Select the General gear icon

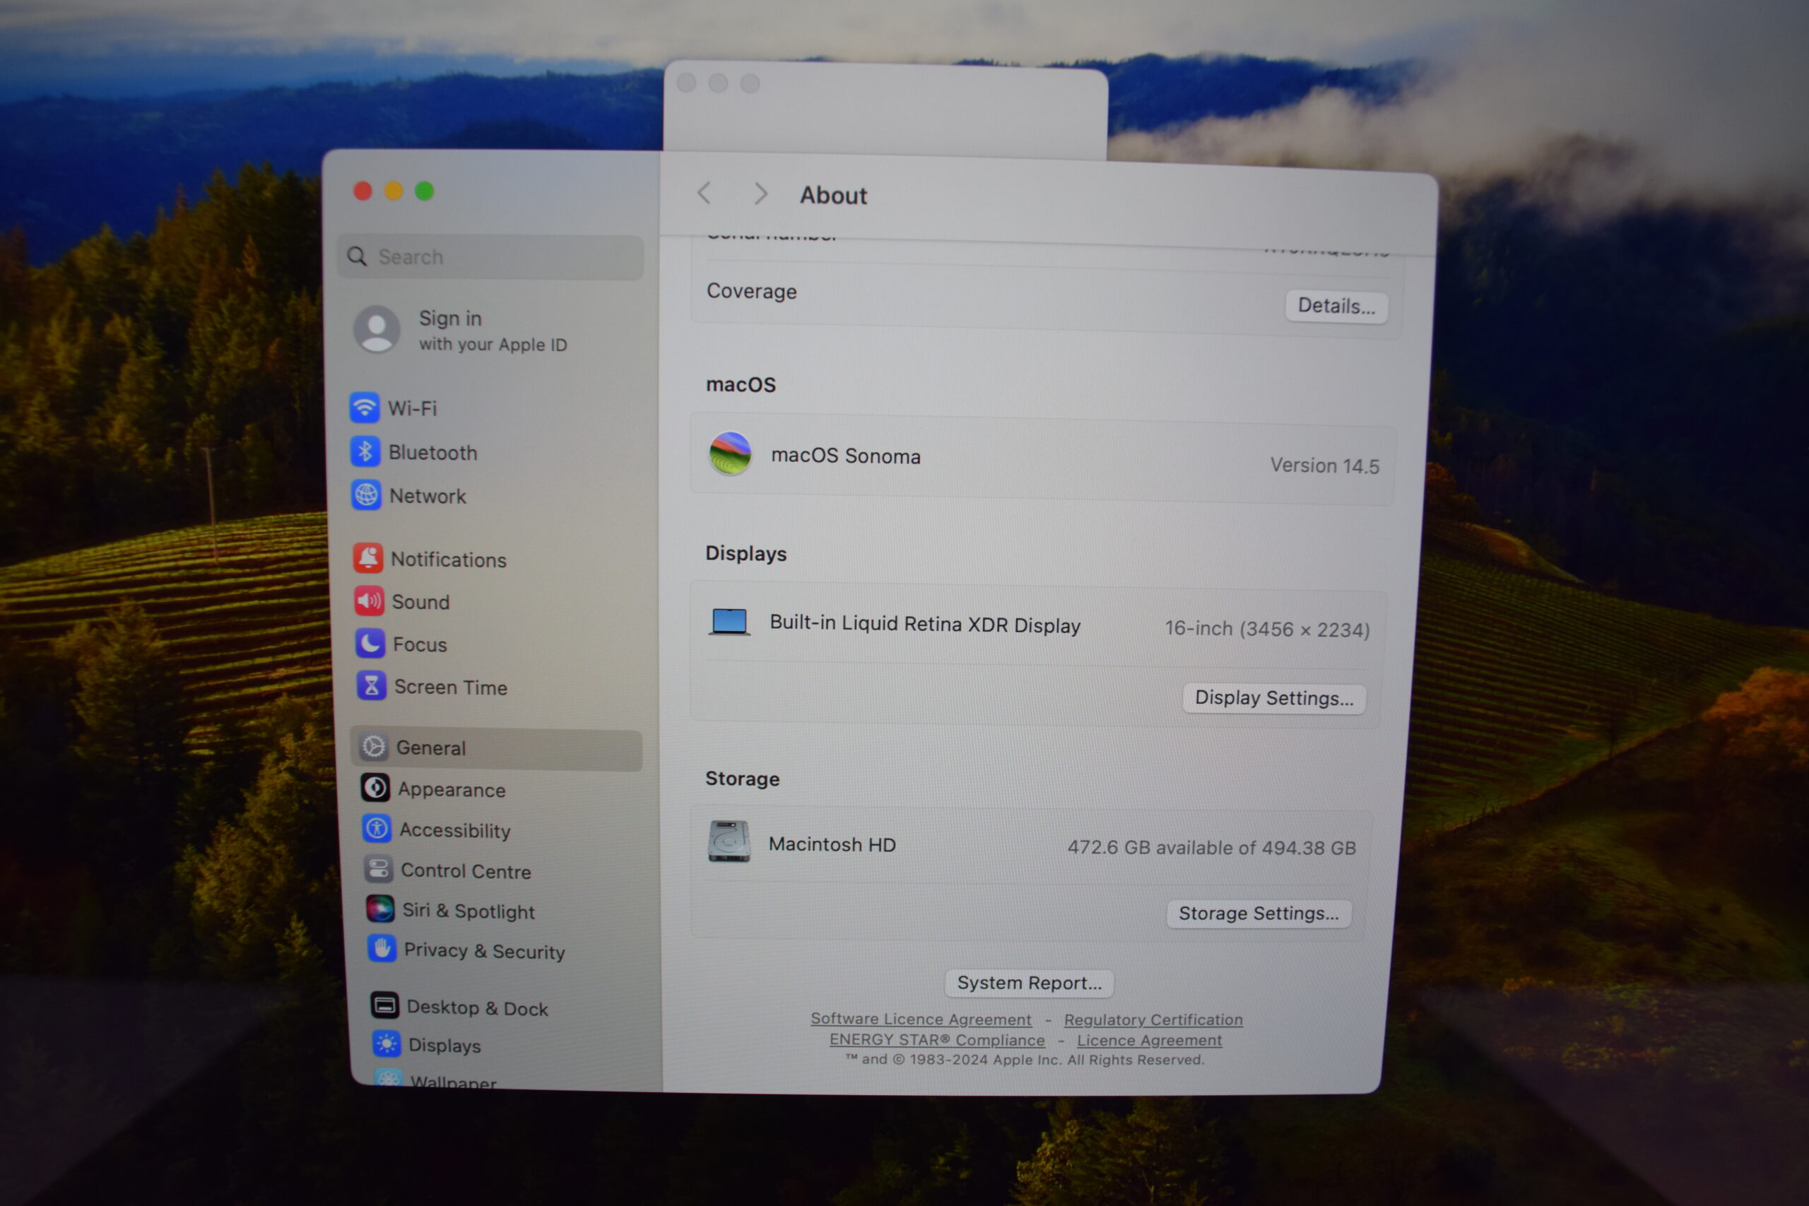click(374, 747)
